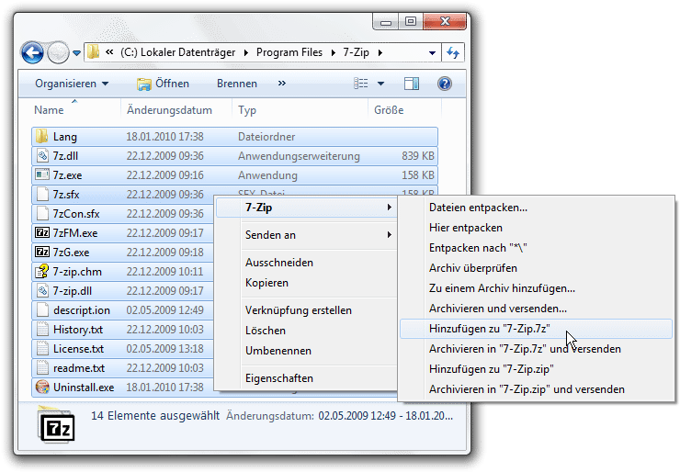Click the readme.txt file icon
Screen dimensions: 680x472
[42, 368]
